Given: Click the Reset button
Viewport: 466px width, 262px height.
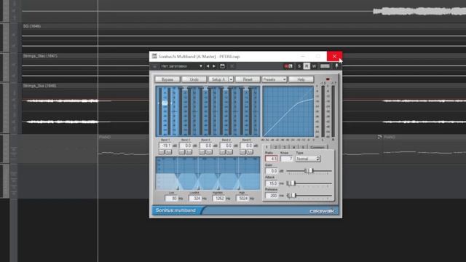Looking at the screenshot, I should pos(248,79).
